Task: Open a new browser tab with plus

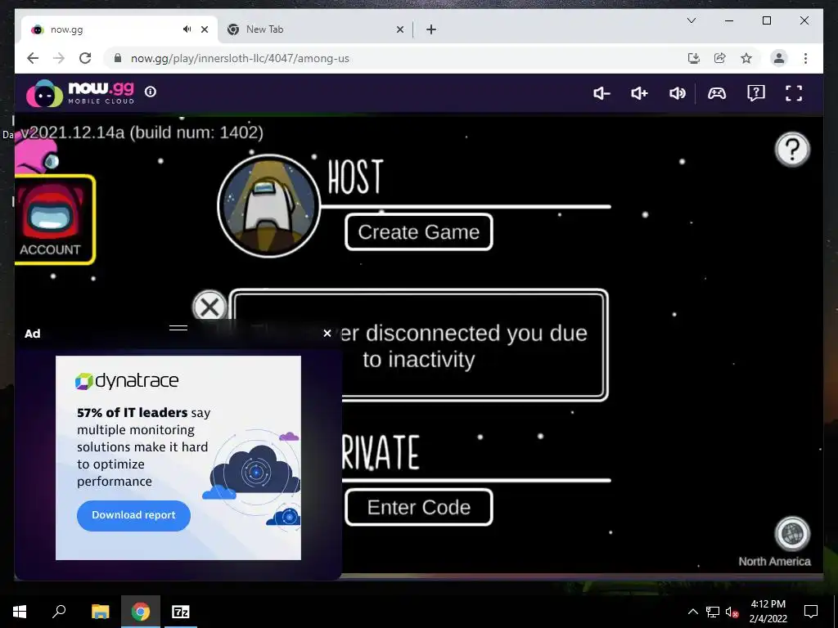Action: (431, 29)
